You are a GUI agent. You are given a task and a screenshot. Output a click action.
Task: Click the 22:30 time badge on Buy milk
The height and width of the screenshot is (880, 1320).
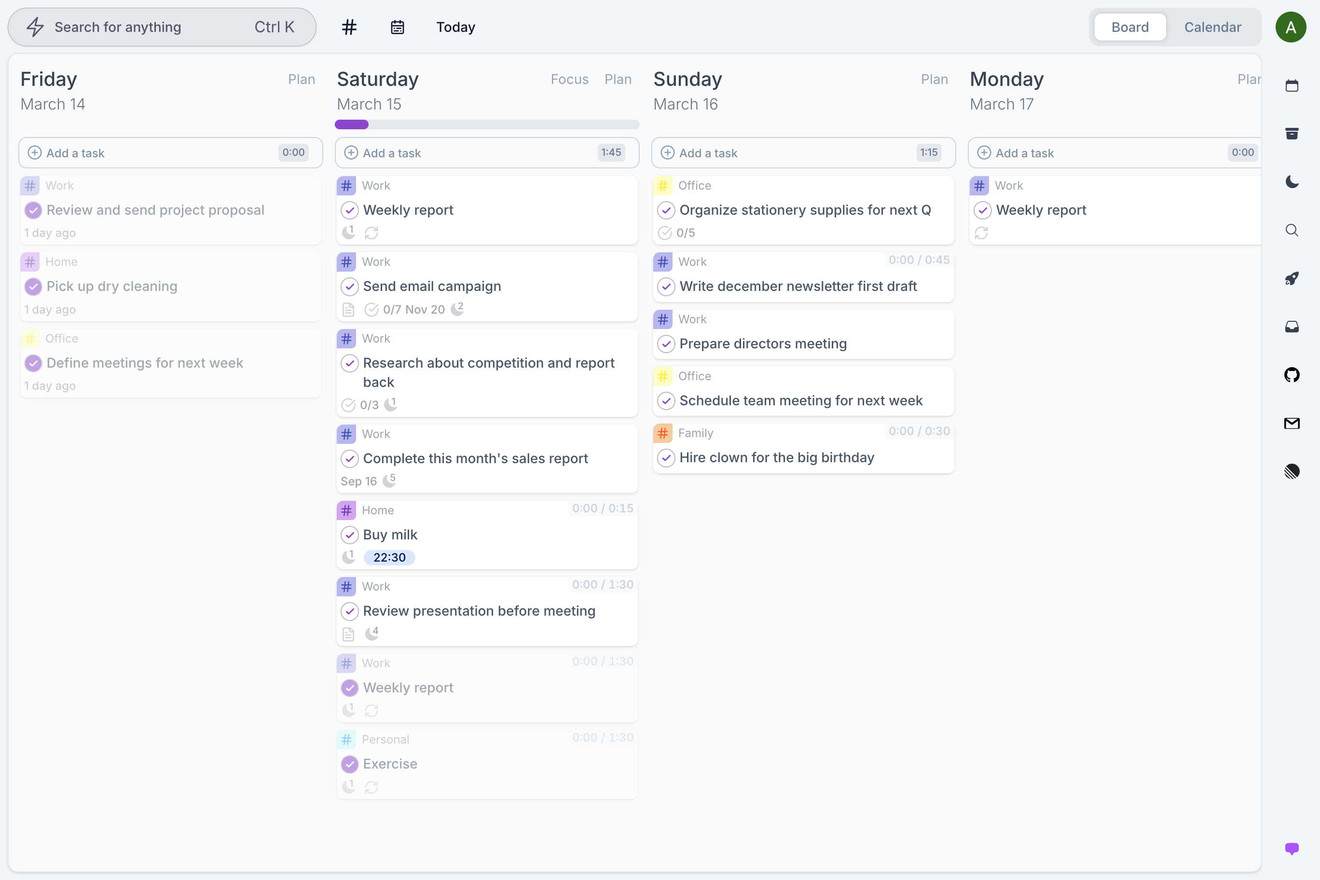pos(389,557)
